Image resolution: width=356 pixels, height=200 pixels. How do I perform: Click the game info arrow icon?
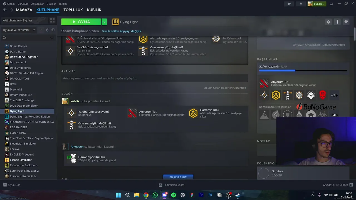[x=337, y=22]
